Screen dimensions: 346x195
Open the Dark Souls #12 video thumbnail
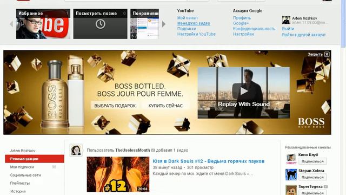[x=118, y=174]
